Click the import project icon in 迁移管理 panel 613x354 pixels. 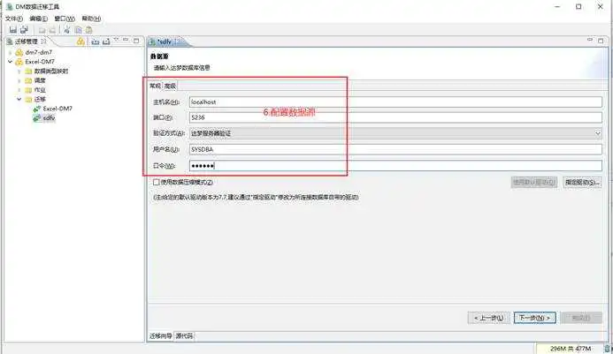(x=95, y=41)
